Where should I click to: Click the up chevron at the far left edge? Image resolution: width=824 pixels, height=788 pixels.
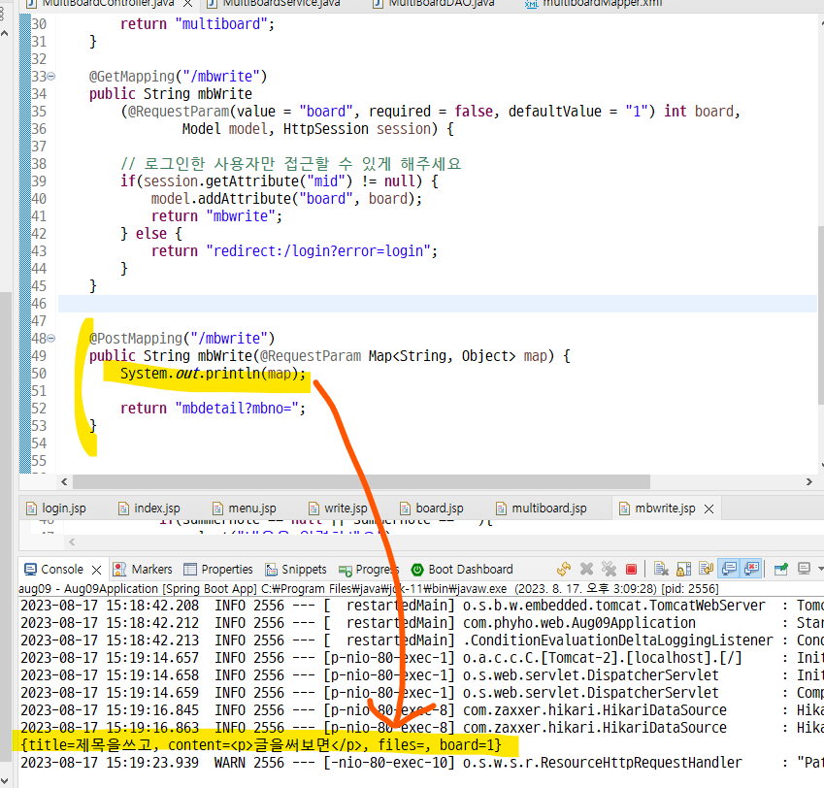[x=4, y=33]
